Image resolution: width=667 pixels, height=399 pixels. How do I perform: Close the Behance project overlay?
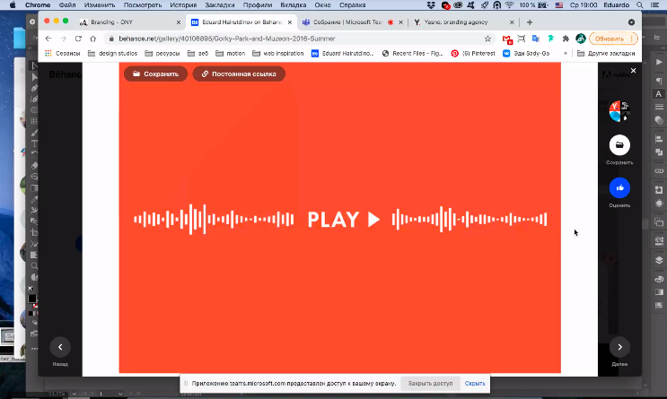click(x=633, y=70)
